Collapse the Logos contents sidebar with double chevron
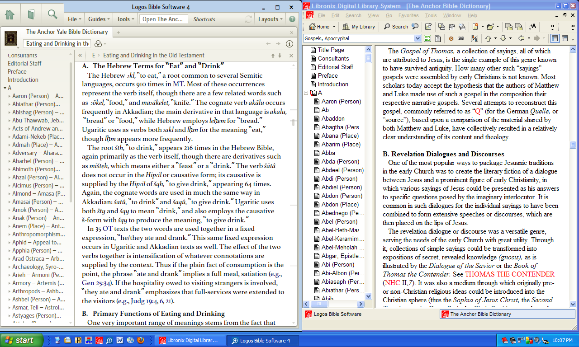The width and height of the screenshot is (579, 347). pyautogui.click(x=80, y=55)
